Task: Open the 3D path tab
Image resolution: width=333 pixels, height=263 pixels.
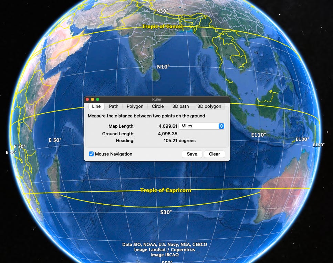Action: coord(180,106)
